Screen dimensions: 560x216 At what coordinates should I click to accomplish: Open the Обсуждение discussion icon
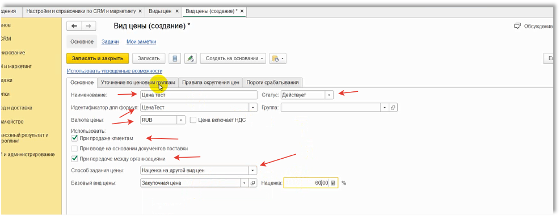(x=517, y=26)
